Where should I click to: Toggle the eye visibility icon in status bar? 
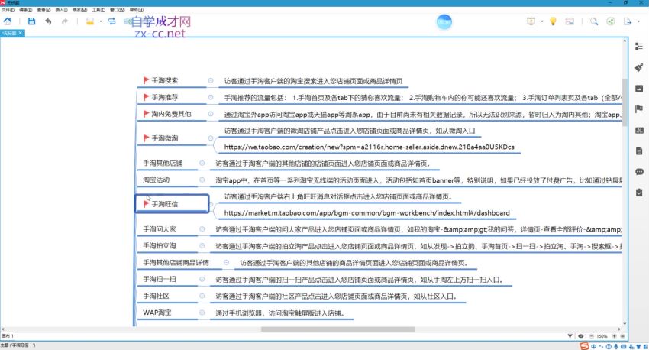581,336
